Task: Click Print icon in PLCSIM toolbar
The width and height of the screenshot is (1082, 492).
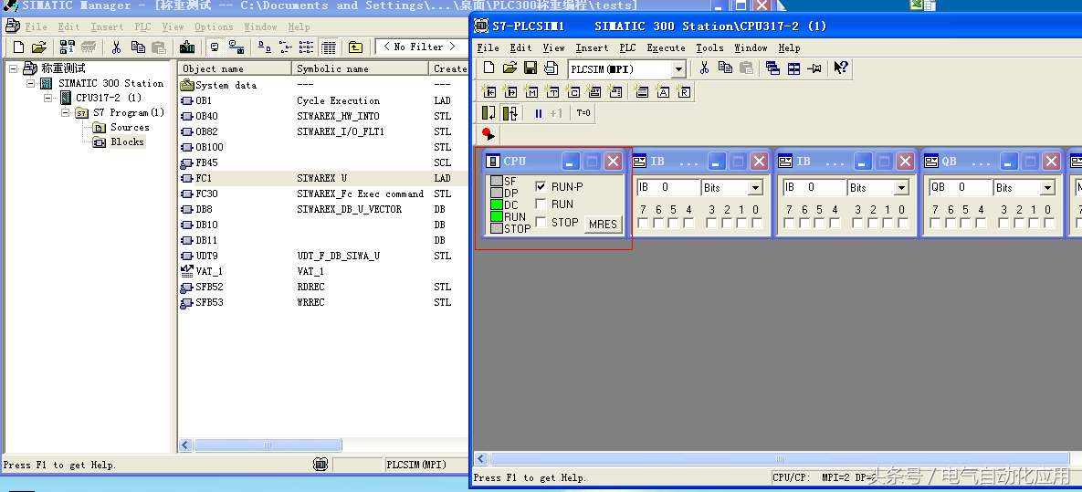Action: pos(551,68)
